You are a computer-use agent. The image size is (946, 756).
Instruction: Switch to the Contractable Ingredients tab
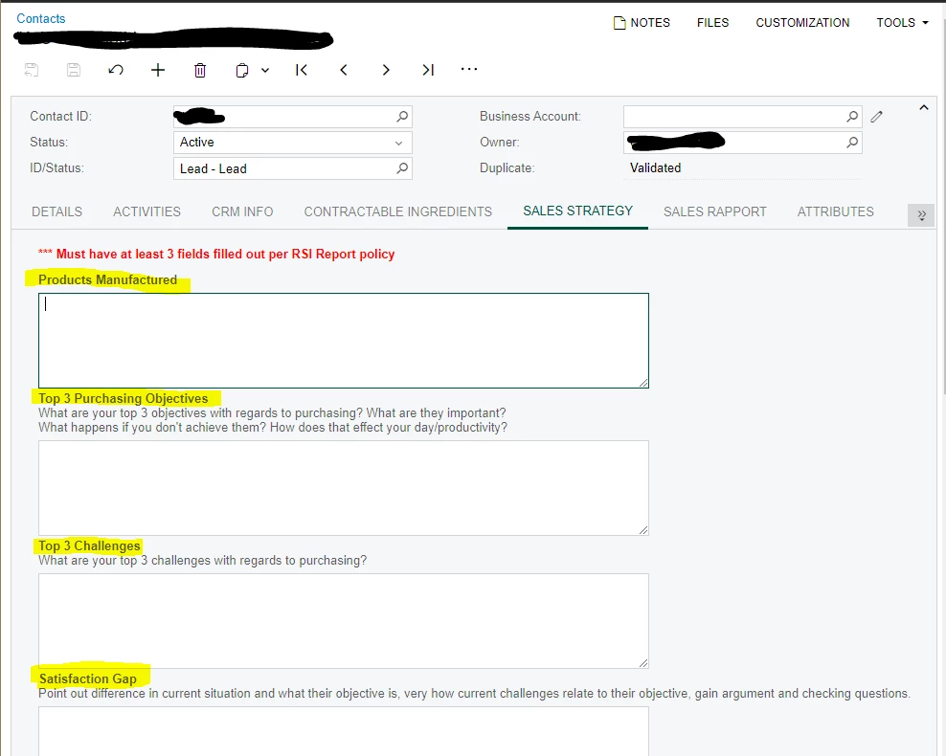coord(398,211)
